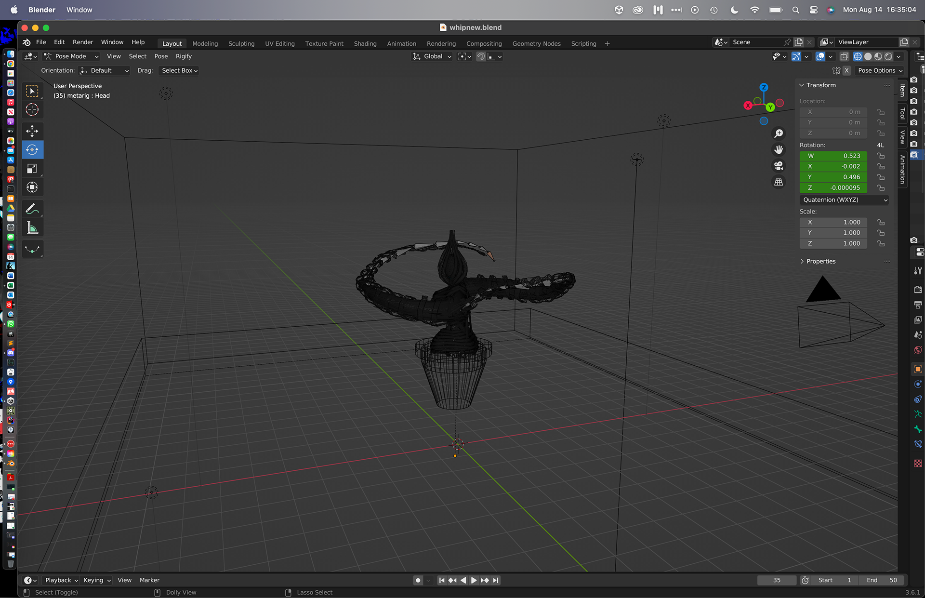This screenshot has height=598, width=925.
Task: Activate the Cursor tool
Action: click(x=32, y=110)
